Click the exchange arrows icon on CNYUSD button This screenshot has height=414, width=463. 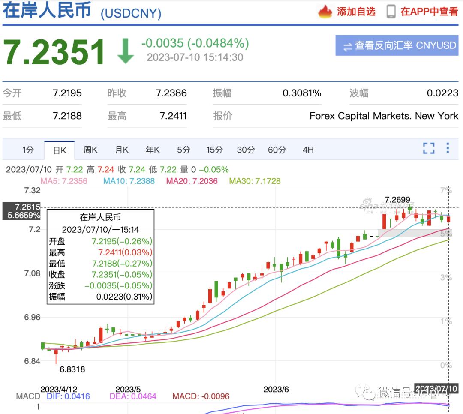click(x=348, y=45)
